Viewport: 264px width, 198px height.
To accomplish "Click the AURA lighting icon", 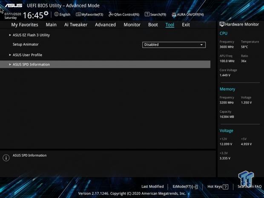I will point(174,14).
